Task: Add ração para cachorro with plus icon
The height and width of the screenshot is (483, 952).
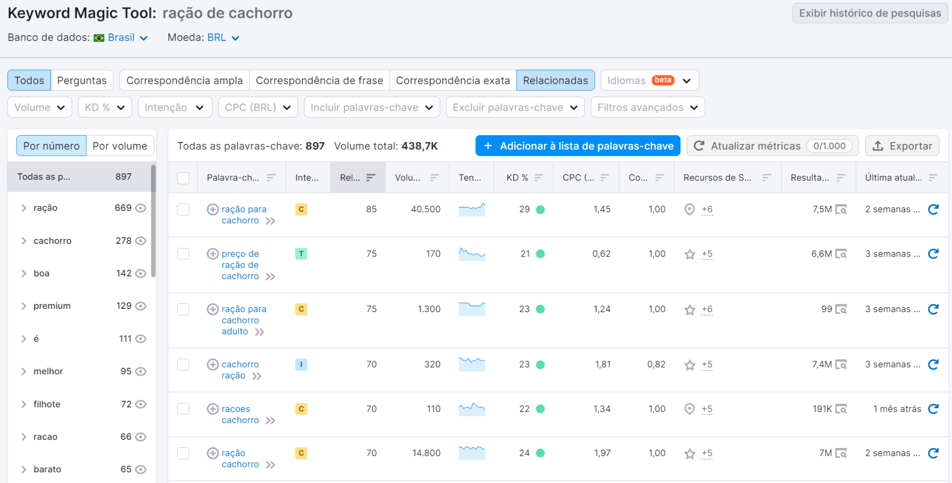Action: (x=213, y=209)
